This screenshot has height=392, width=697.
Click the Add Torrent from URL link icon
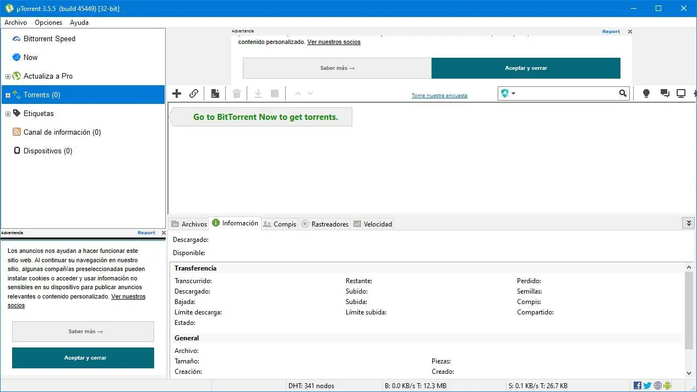click(194, 93)
